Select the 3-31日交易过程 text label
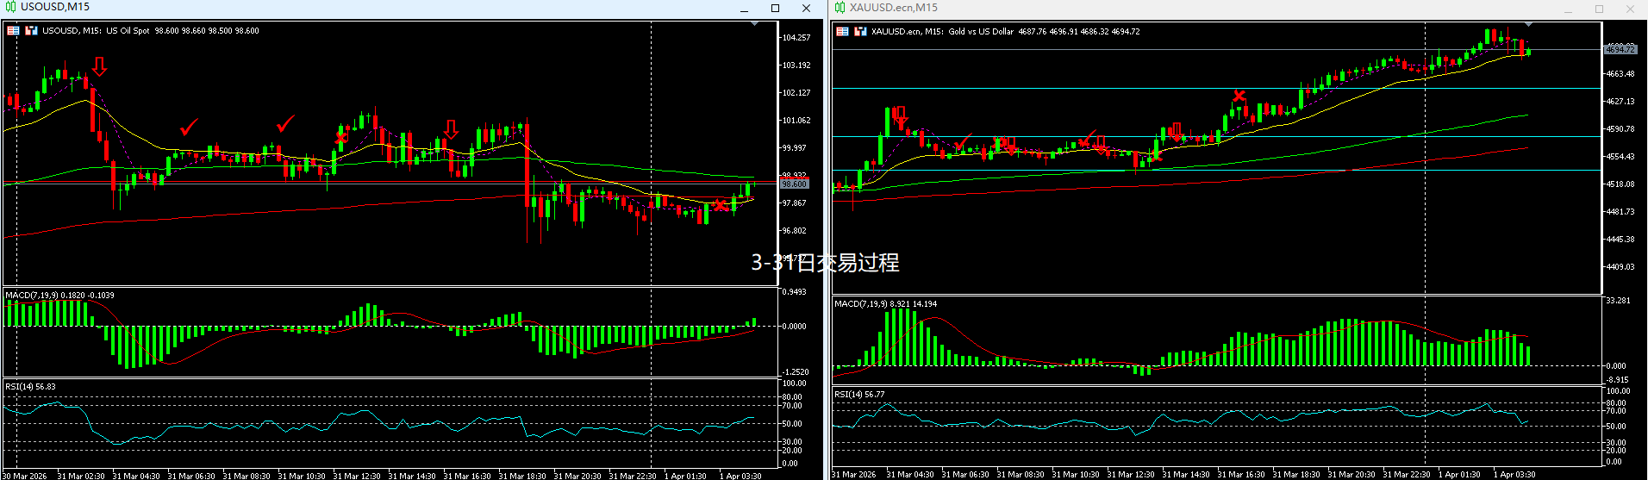This screenshot has width=1648, height=480. coord(824,263)
